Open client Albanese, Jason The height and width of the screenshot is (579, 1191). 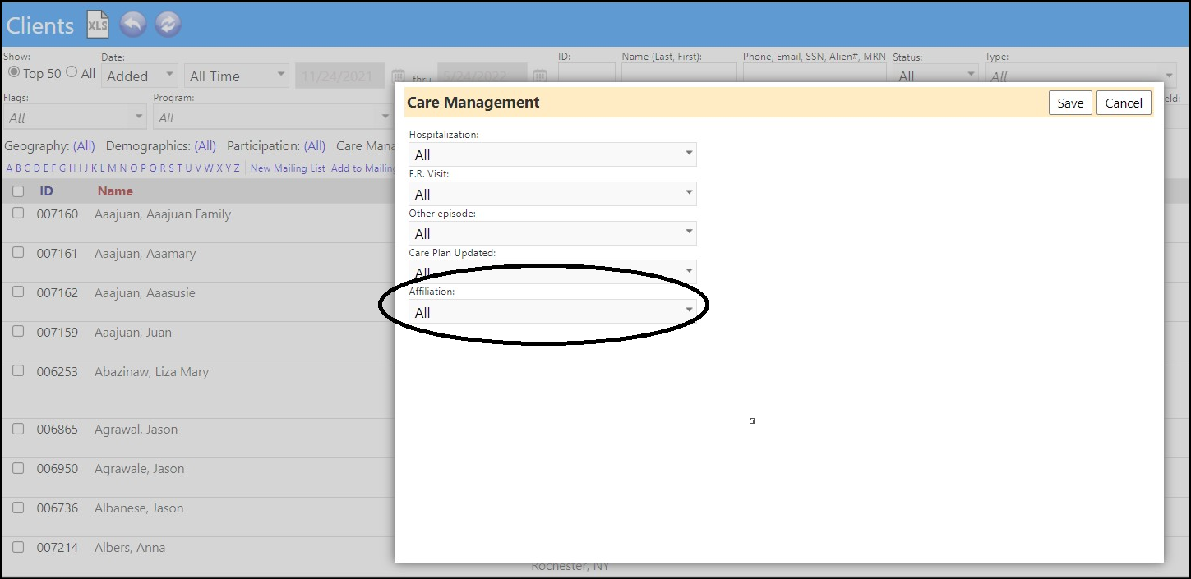pyautogui.click(x=139, y=508)
